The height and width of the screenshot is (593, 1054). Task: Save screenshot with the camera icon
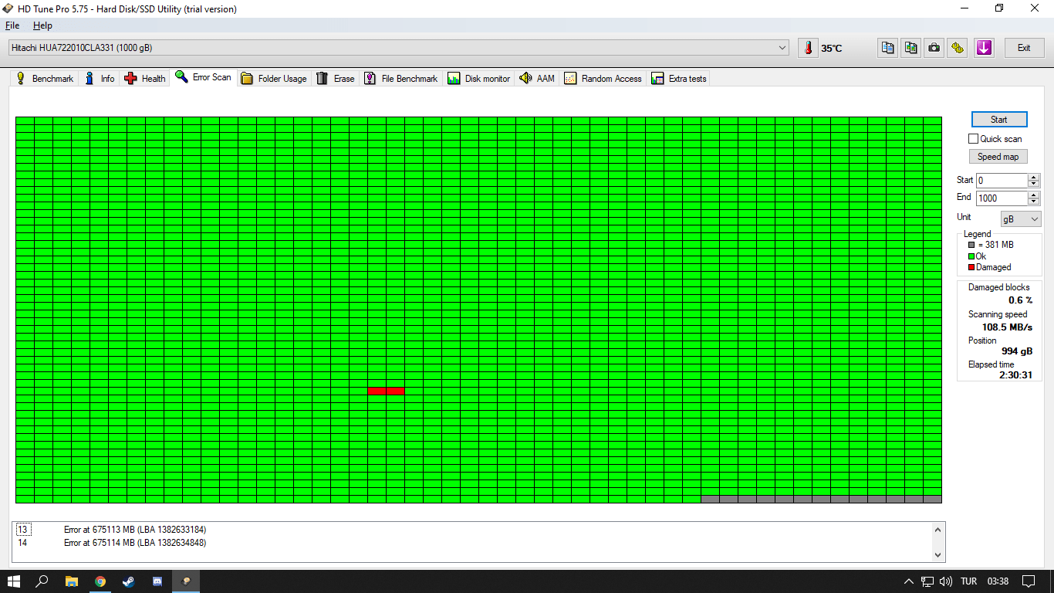tap(934, 48)
